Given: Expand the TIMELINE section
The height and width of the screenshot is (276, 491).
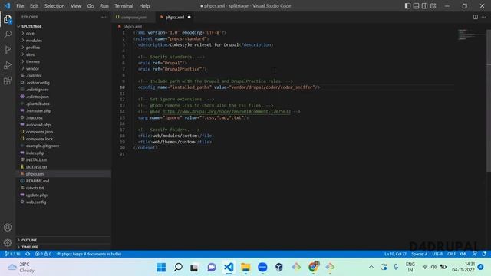Looking at the screenshot, I should [x=63, y=247].
